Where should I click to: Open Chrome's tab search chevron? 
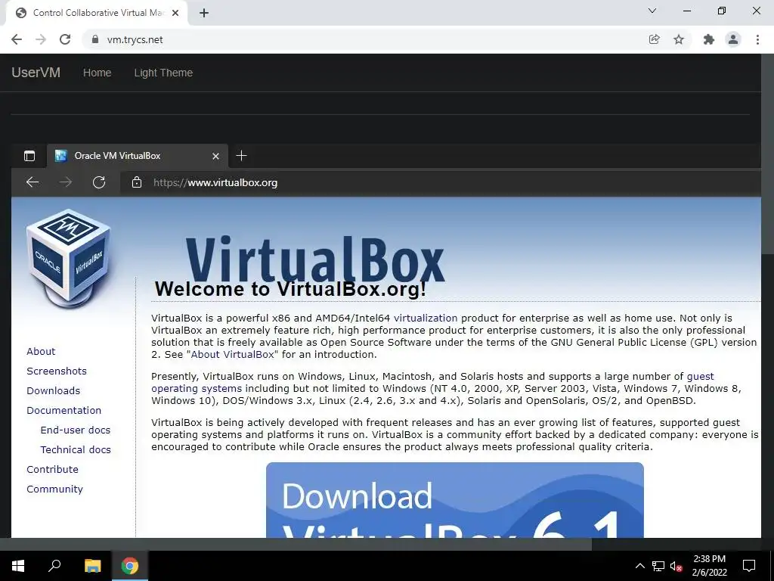point(652,11)
